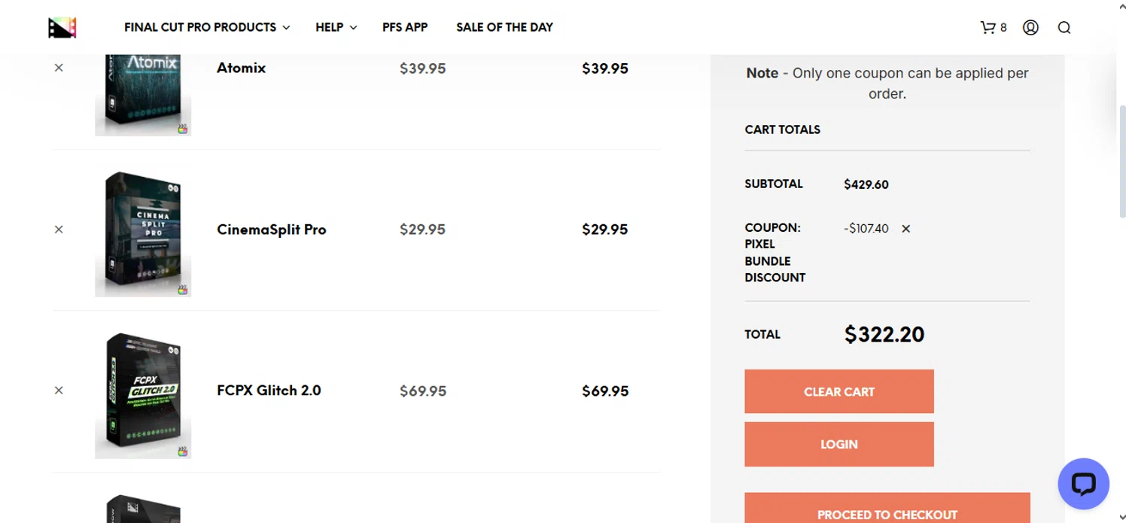Screen dimensions: 1129x523
Task: Click Proceed to Checkout button
Action: point(887,509)
